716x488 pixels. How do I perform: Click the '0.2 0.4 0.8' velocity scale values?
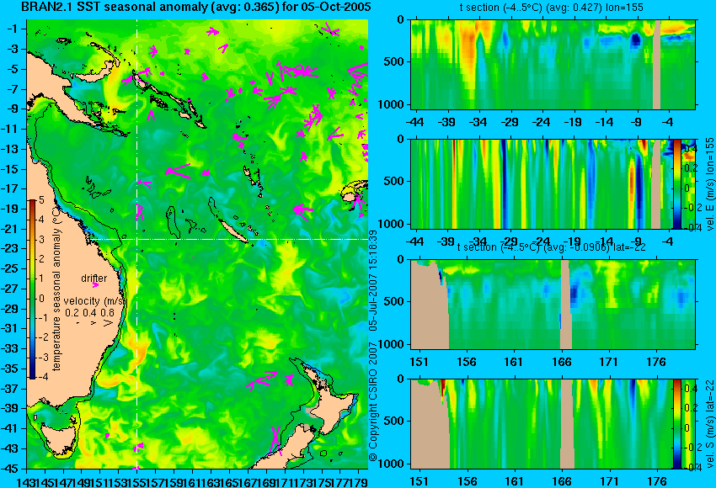click(89, 312)
